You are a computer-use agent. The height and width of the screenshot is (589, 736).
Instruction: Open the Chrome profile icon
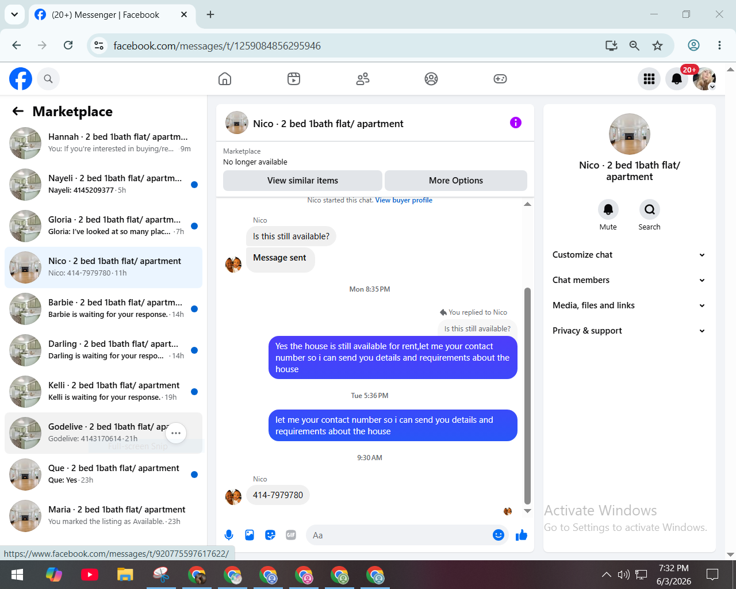[694, 45]
